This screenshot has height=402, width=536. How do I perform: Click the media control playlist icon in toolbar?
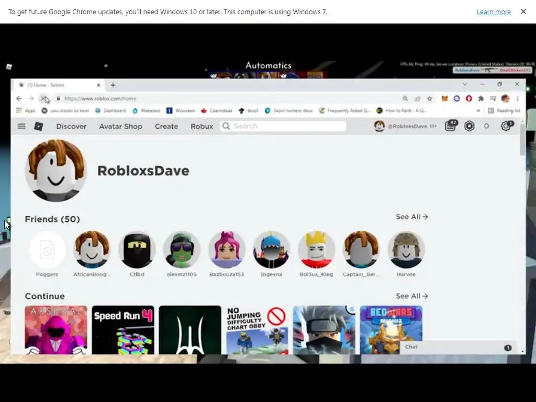click(x=493, y=98)
